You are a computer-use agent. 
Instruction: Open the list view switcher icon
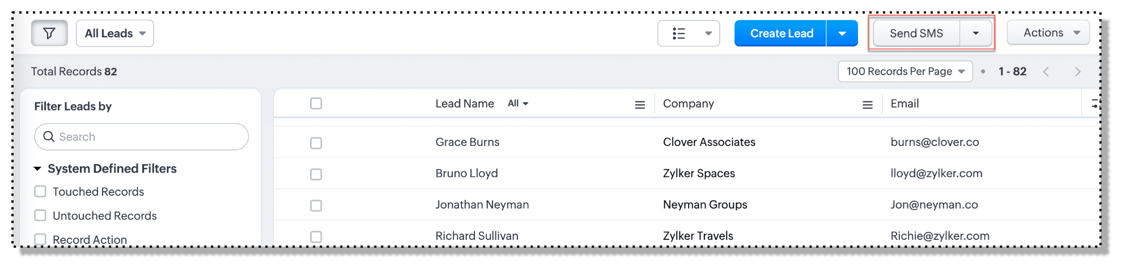[x=679, y=33]
